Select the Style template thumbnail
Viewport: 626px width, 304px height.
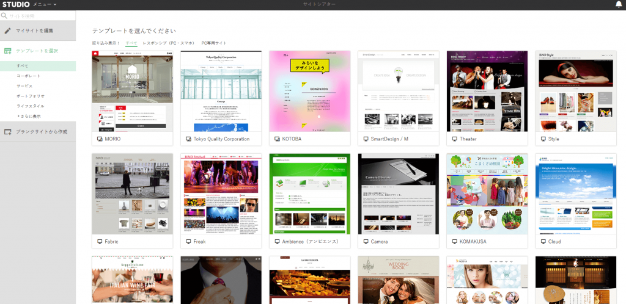click(x=576, y=91)
